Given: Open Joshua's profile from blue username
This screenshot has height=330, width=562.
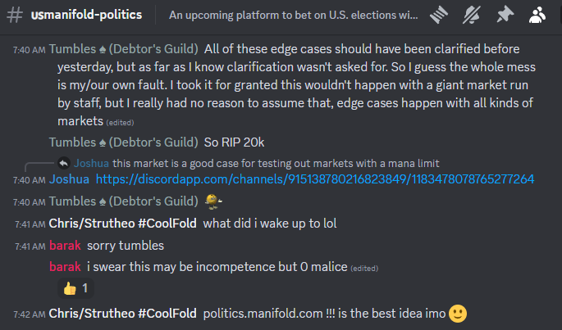Looking at the screenshot, I should pyautogui.click(x=69, y=179).
